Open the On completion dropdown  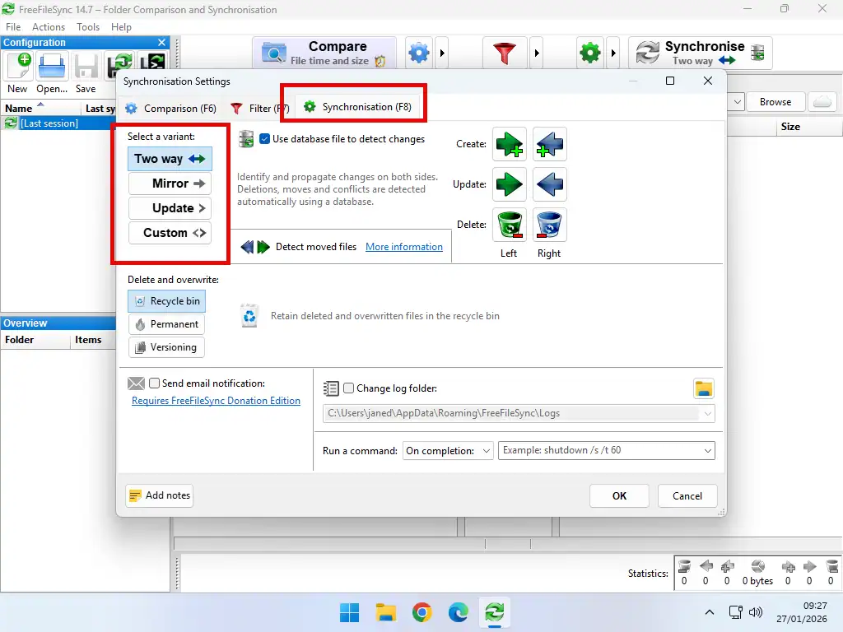(448, 450)
